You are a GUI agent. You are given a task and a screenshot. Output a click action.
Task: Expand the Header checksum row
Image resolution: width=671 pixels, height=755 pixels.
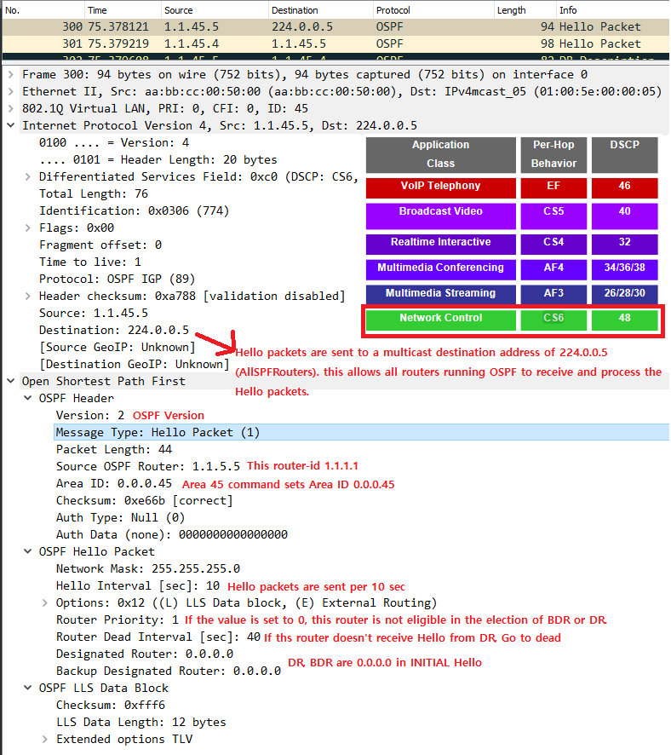coord(28,297)
